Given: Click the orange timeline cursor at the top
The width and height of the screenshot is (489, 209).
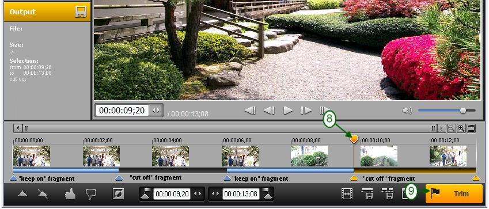Looking at the screenshot, I should [x=354, y=139].
